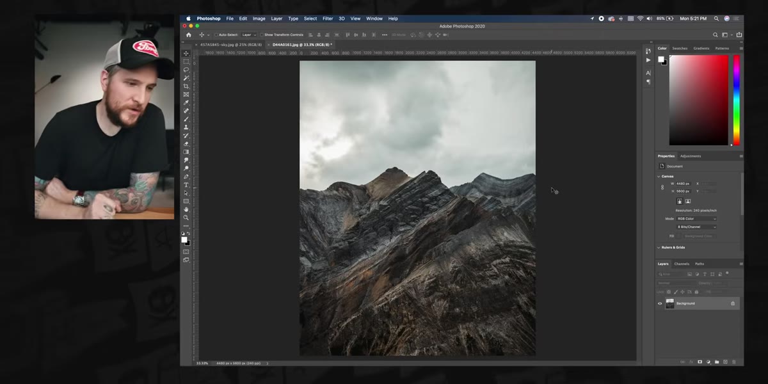Open the Layer menu
This screenshot has height=384, width=768.
(276, 19)
